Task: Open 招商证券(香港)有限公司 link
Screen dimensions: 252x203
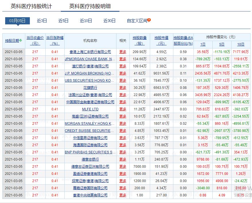Action: pos(90,181)
